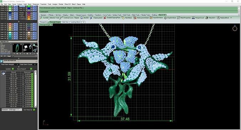Click the Set Material green button

34,110
